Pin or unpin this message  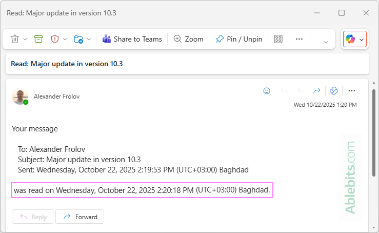pos(239,39)
